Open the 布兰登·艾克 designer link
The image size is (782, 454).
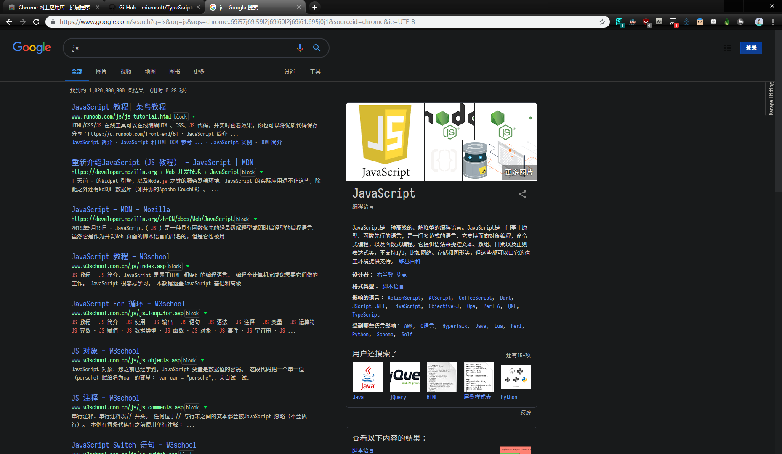[392, 275]
